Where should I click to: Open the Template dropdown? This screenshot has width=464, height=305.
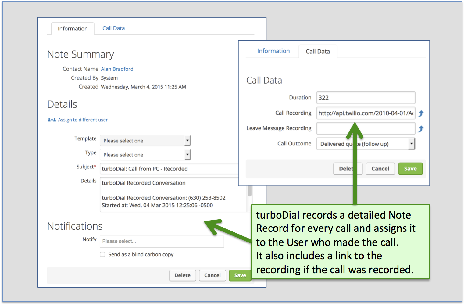(x=145, y=141)
